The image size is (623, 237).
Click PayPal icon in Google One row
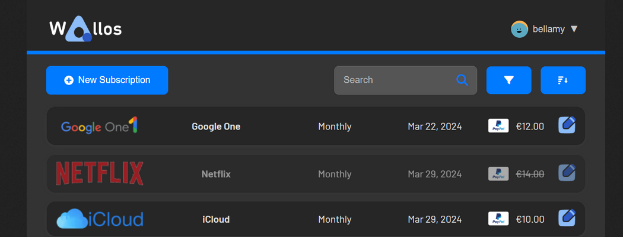[498, 126]
